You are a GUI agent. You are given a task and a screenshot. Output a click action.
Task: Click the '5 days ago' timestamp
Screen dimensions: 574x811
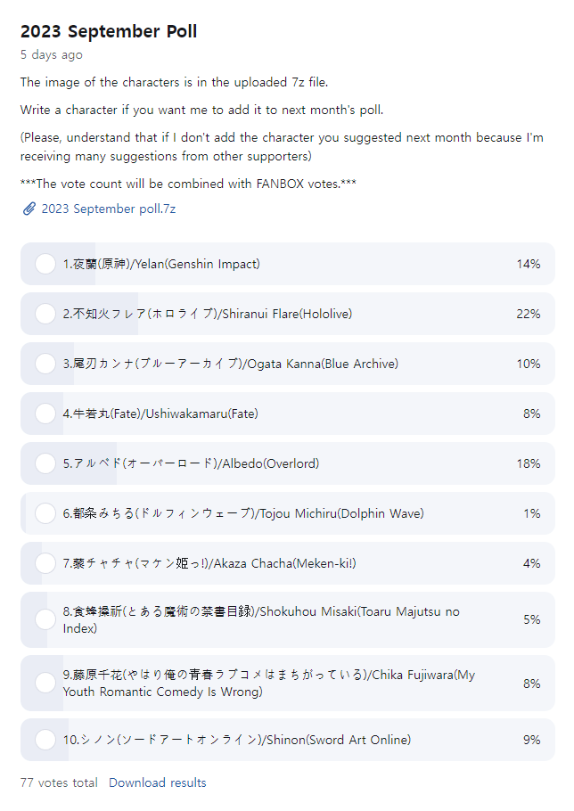point(52,54)
